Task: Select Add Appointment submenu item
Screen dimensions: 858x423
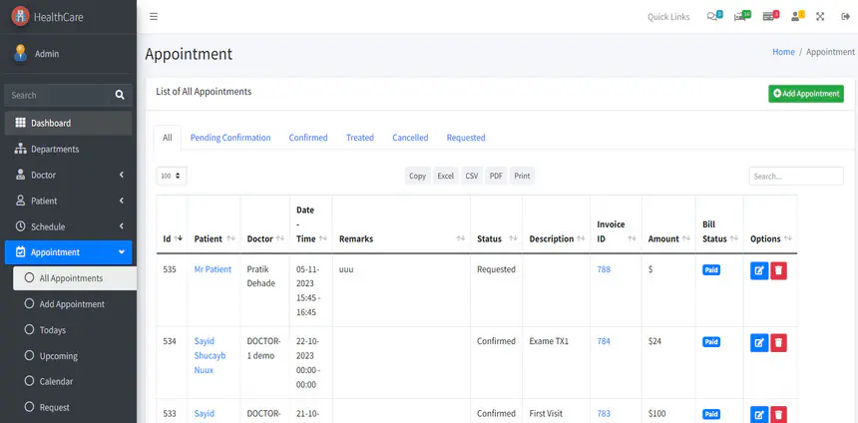Action: pyautogui.click(x=75, y=304)
